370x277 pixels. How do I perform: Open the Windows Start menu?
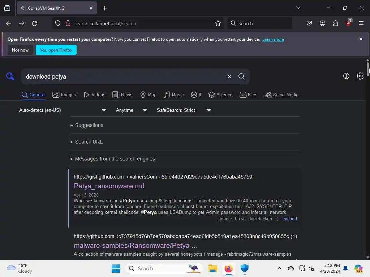click(116, 268)
